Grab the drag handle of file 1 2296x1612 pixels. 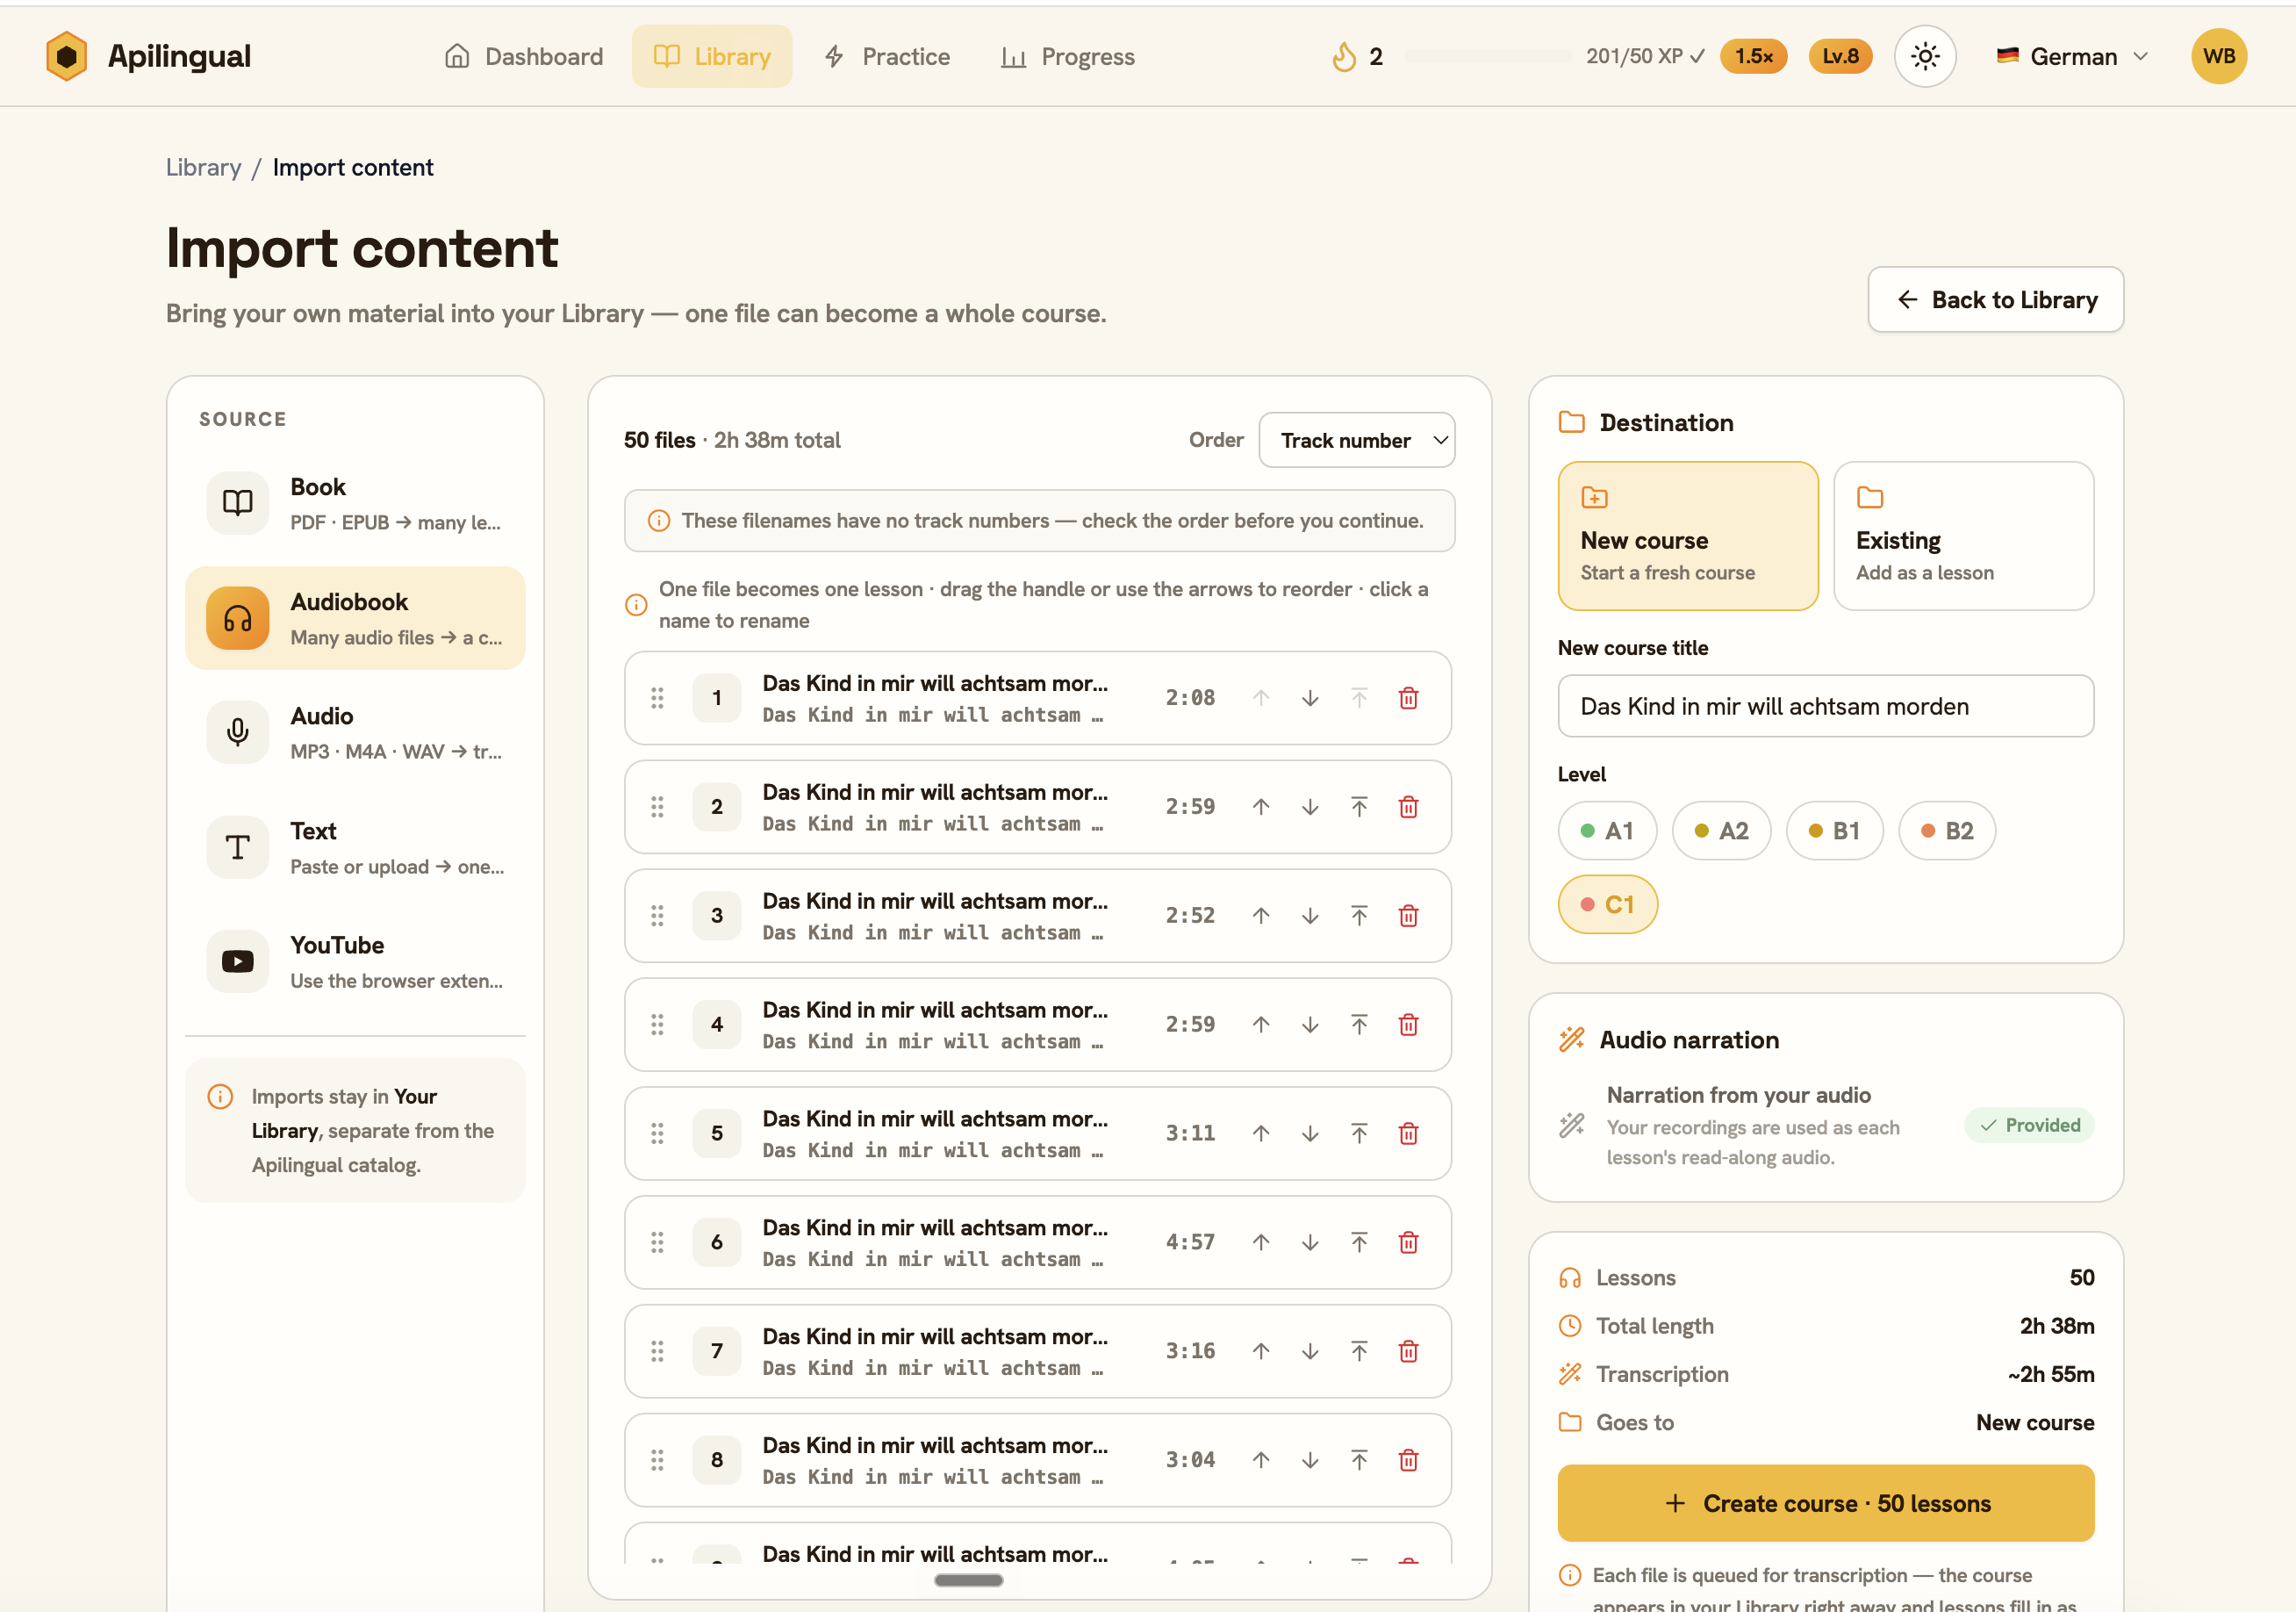pos(657,697)
